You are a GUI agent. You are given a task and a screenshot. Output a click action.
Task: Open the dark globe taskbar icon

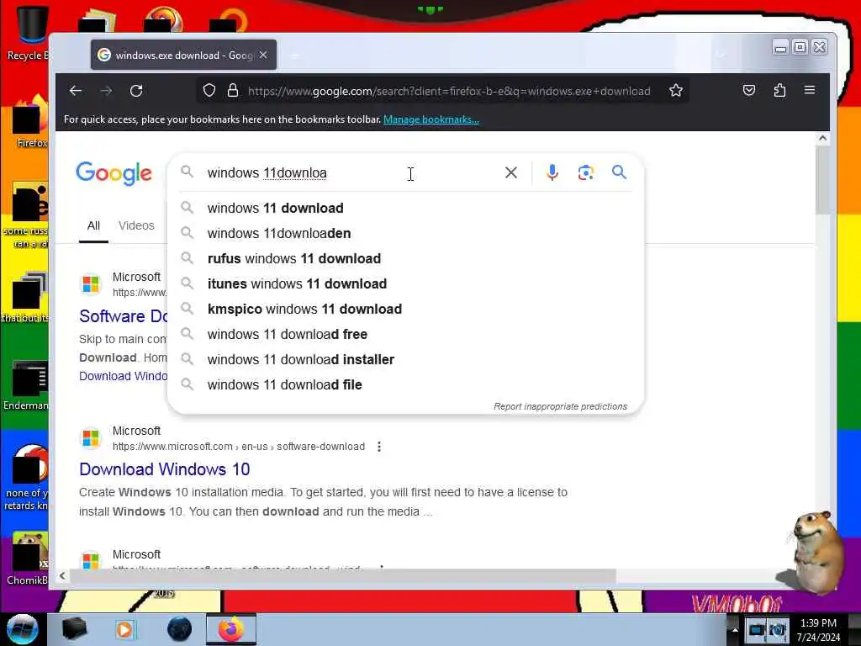click(x=180, y=629)
